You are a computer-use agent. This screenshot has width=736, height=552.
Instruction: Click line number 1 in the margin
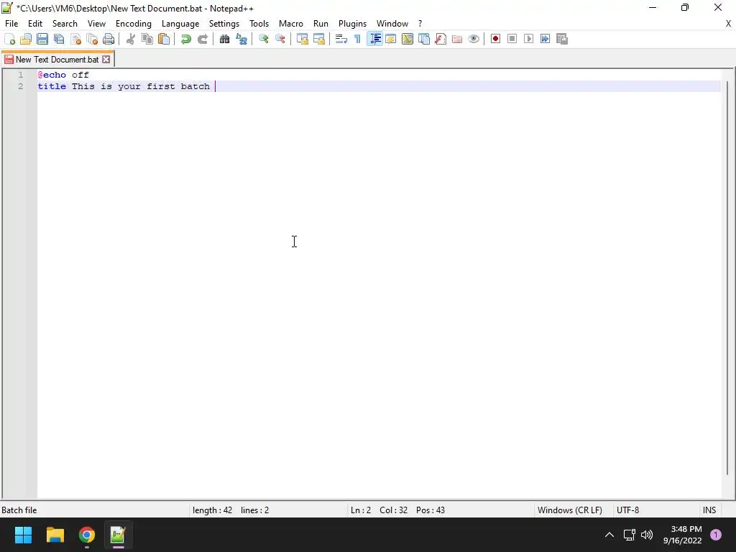[20, 75]
